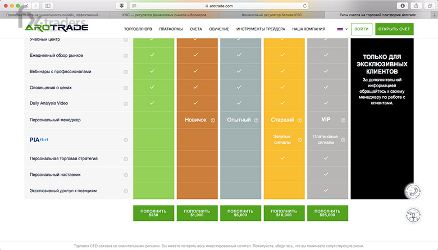Go forward with Safari forward arrow
Image resolution: width=438 pixels, height=250 pixels.
pyautogui.click(x=35, y=6)
